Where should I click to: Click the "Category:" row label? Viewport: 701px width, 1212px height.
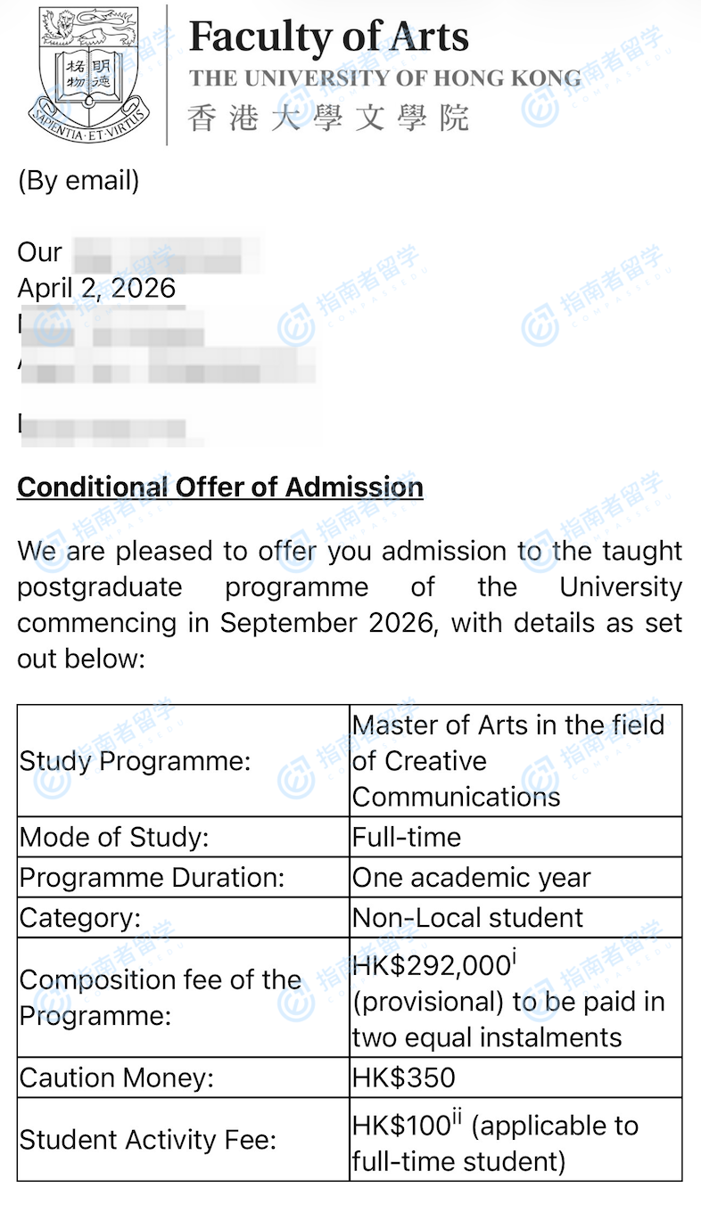pyautogui.click(x=80, y=918)
